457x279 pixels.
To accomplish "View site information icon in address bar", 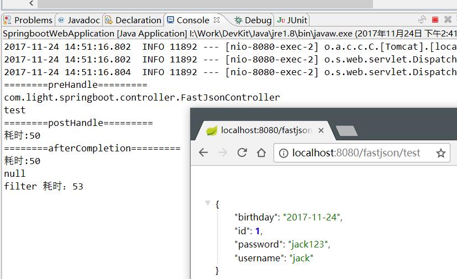I will tap(283, 153).
